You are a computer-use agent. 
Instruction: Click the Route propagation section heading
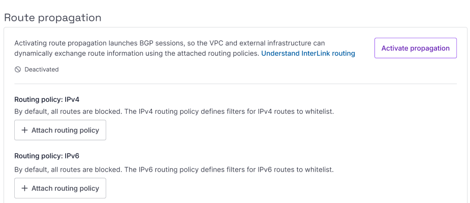53,17
